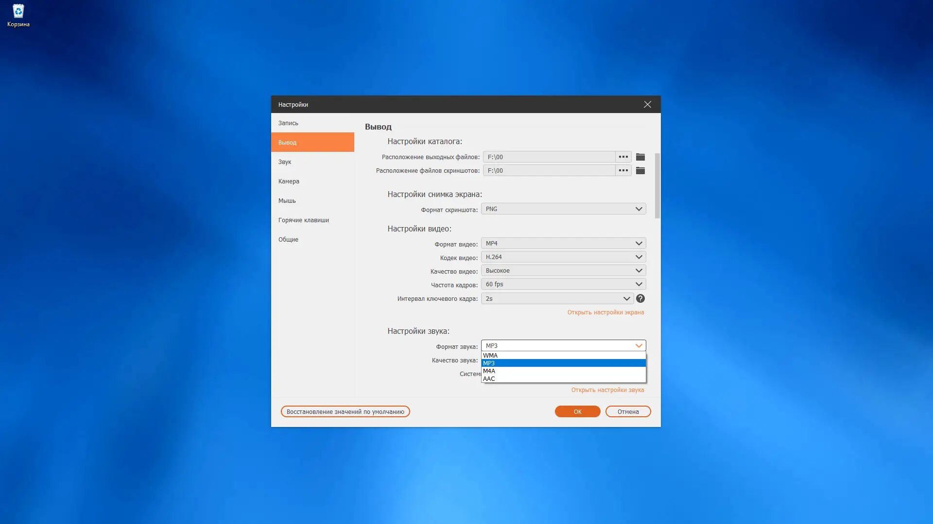Open output files folder icon

coord(640,157)
